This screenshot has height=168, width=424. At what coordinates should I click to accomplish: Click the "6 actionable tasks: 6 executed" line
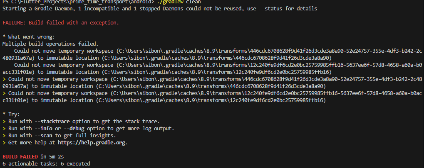46,164
